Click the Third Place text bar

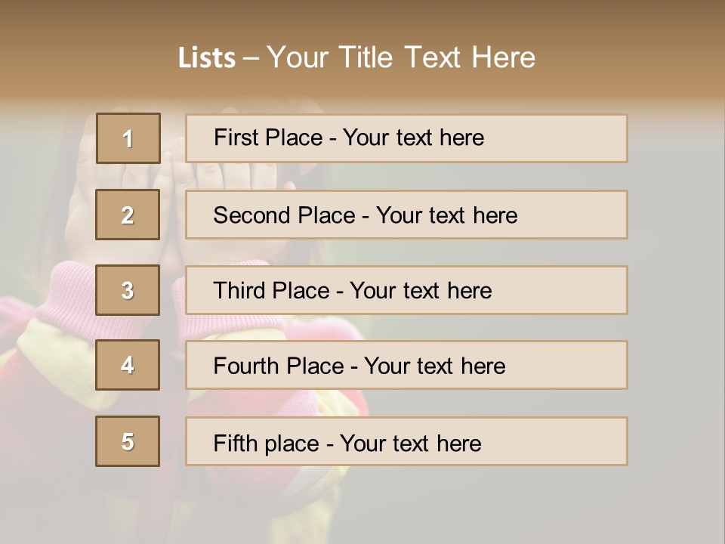coord(406,290)
